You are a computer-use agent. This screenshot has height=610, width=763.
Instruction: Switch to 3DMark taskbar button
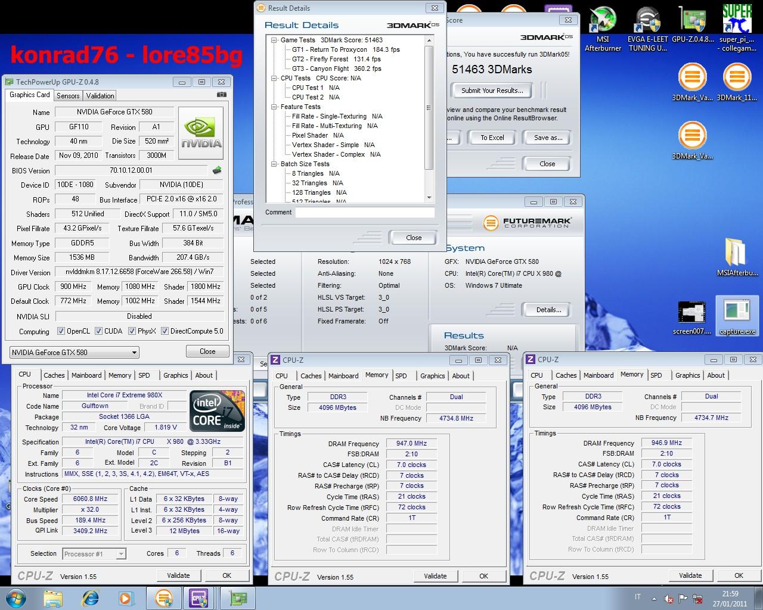(164, 598)
